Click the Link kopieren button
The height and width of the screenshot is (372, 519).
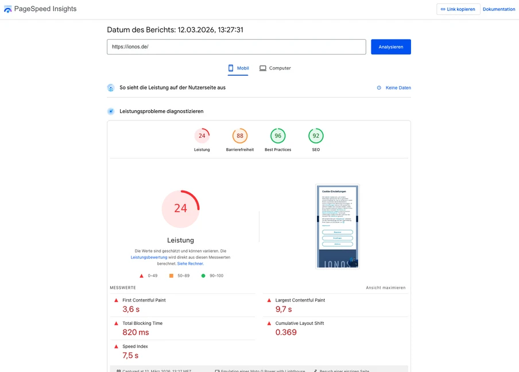pos(458,9)
